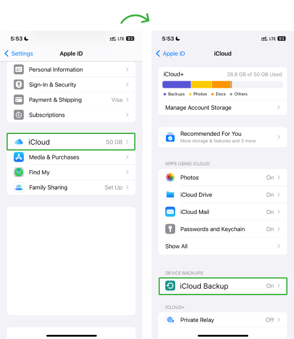Open Private Relay Off setting
The height and width of the screenshot is (339, 294).
coord(223,320)
